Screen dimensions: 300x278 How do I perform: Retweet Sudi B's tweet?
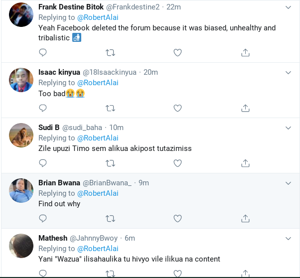[111, 163]
